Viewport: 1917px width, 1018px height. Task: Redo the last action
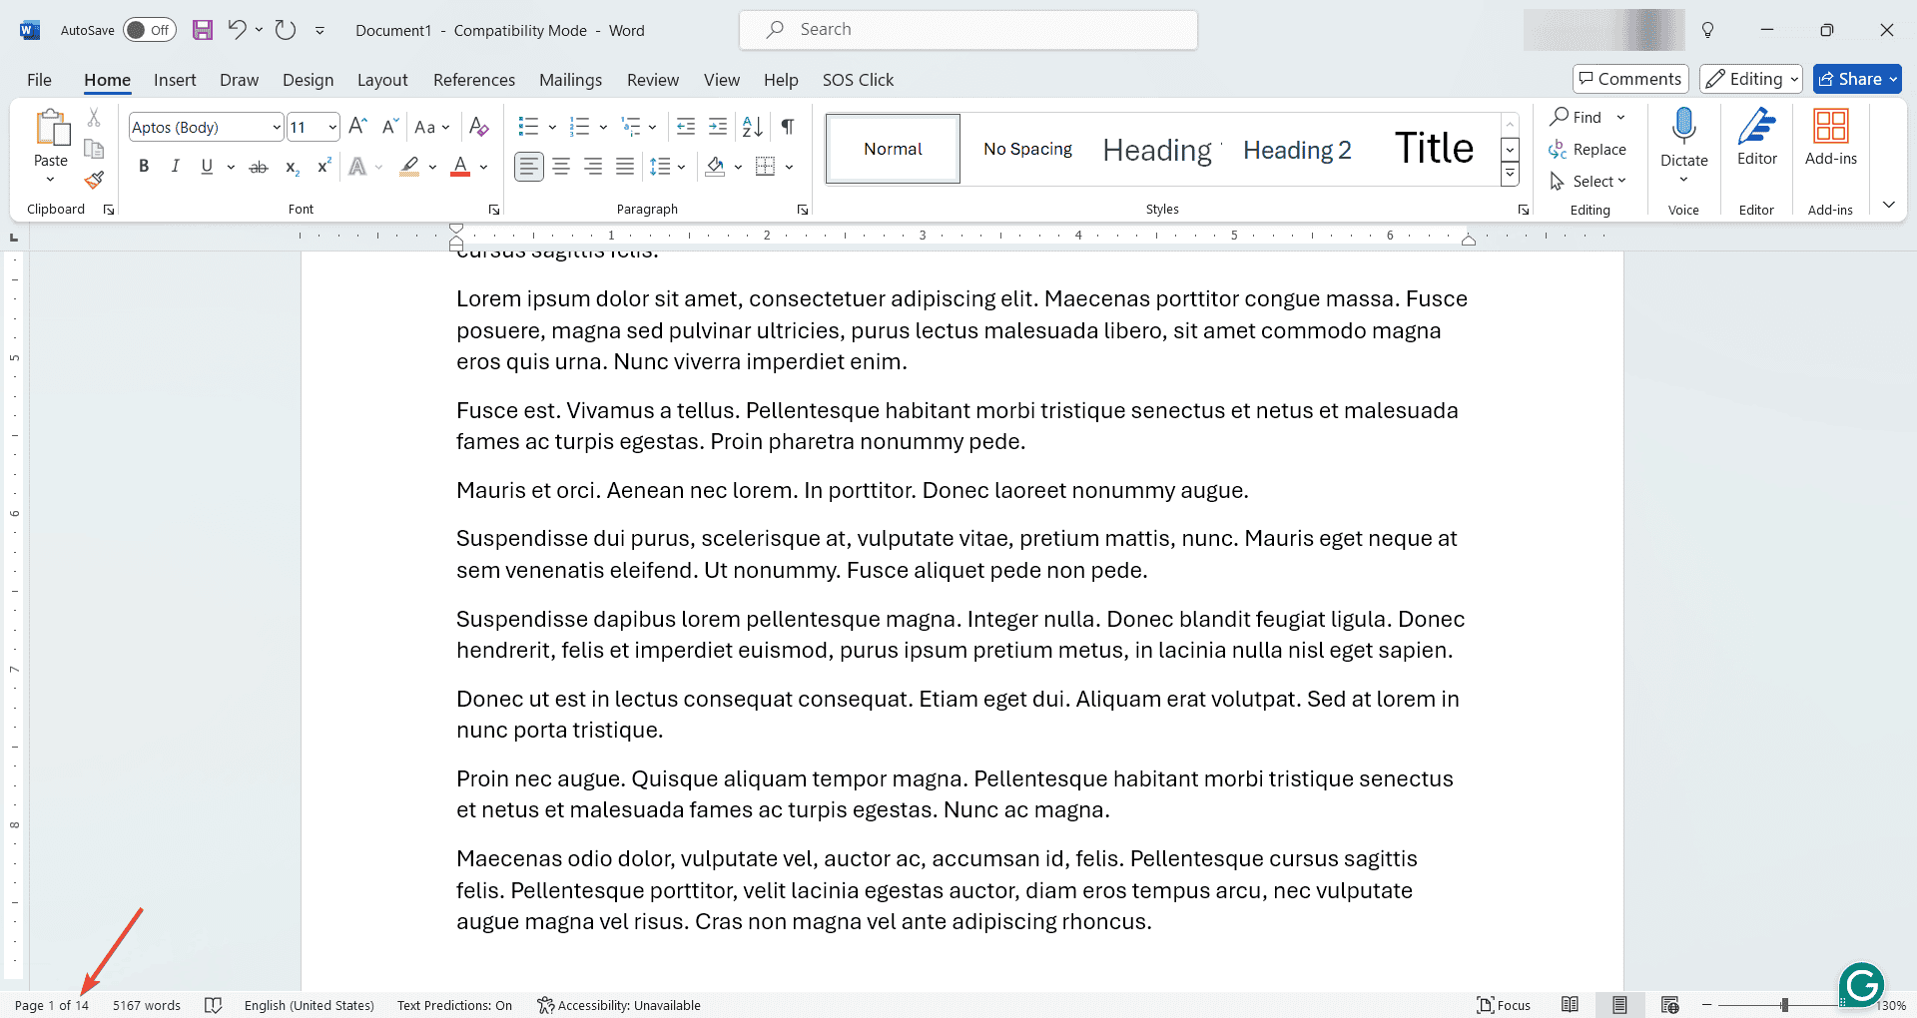pyautogui.click(x=286, y=30)
